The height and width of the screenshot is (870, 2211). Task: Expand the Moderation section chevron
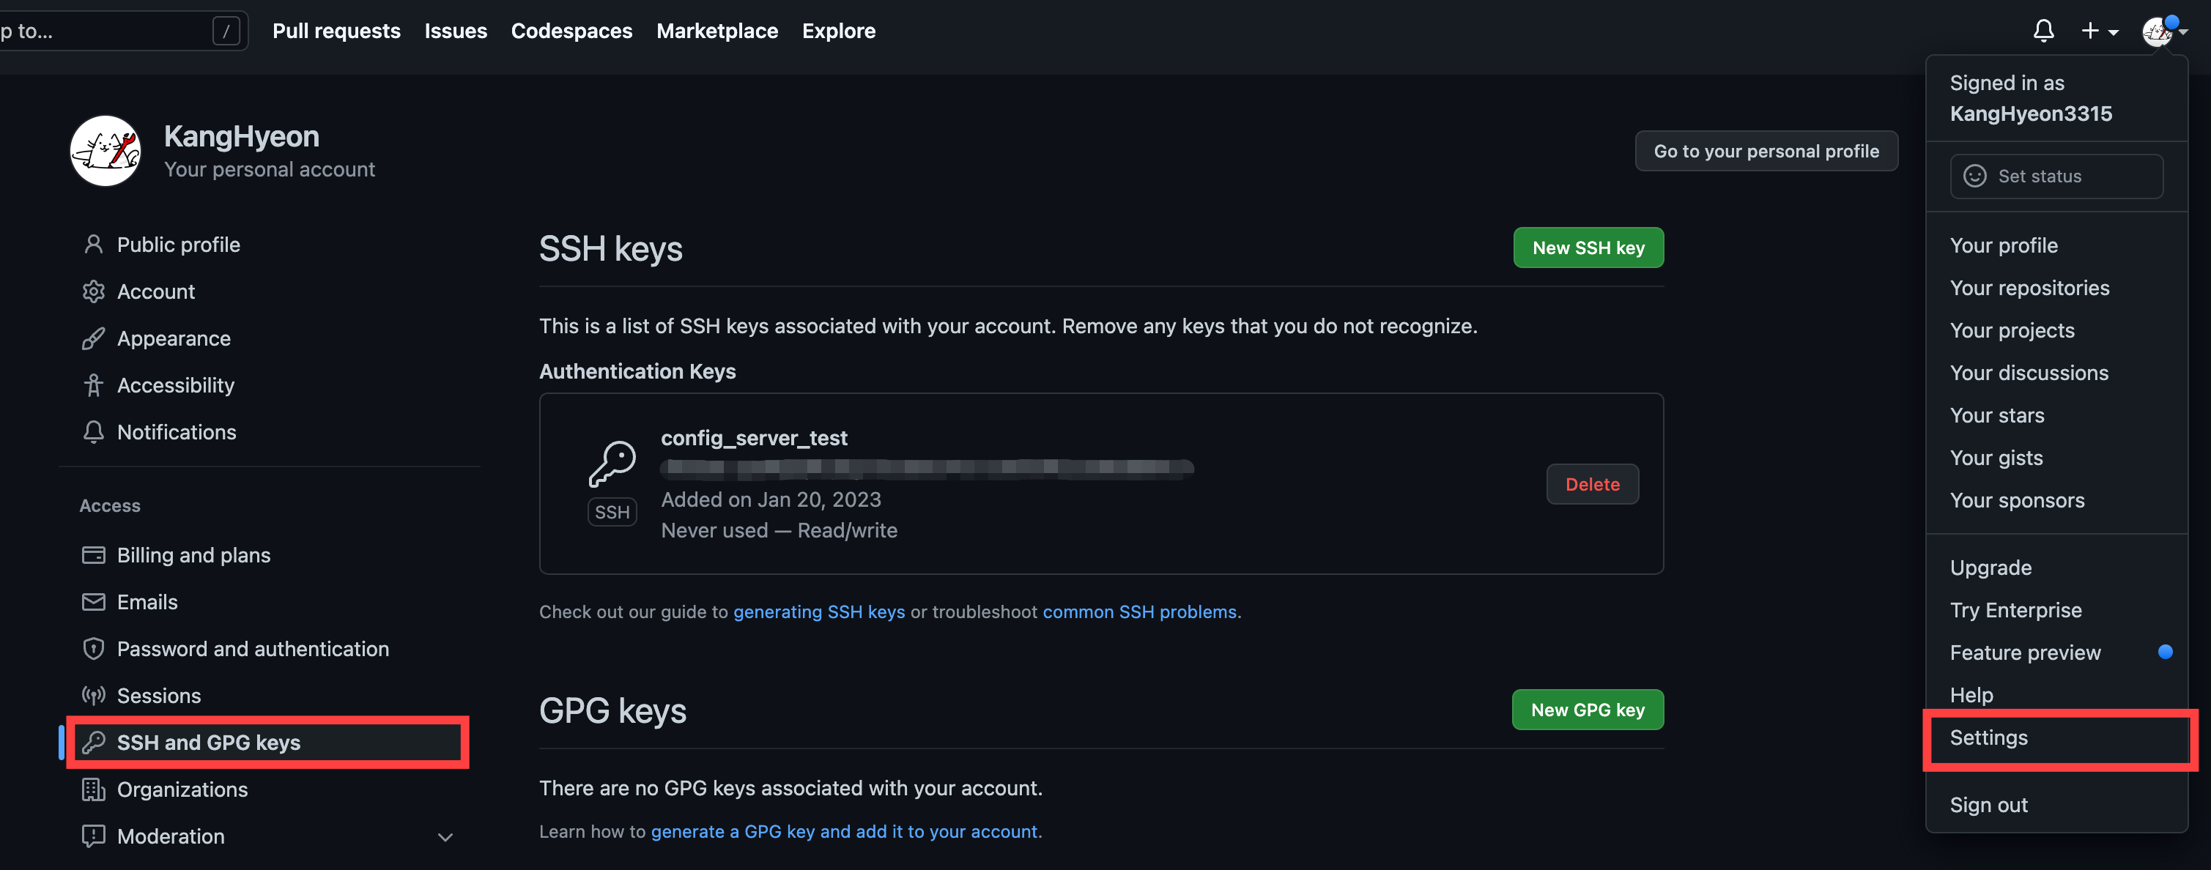(x=445, y=837)
